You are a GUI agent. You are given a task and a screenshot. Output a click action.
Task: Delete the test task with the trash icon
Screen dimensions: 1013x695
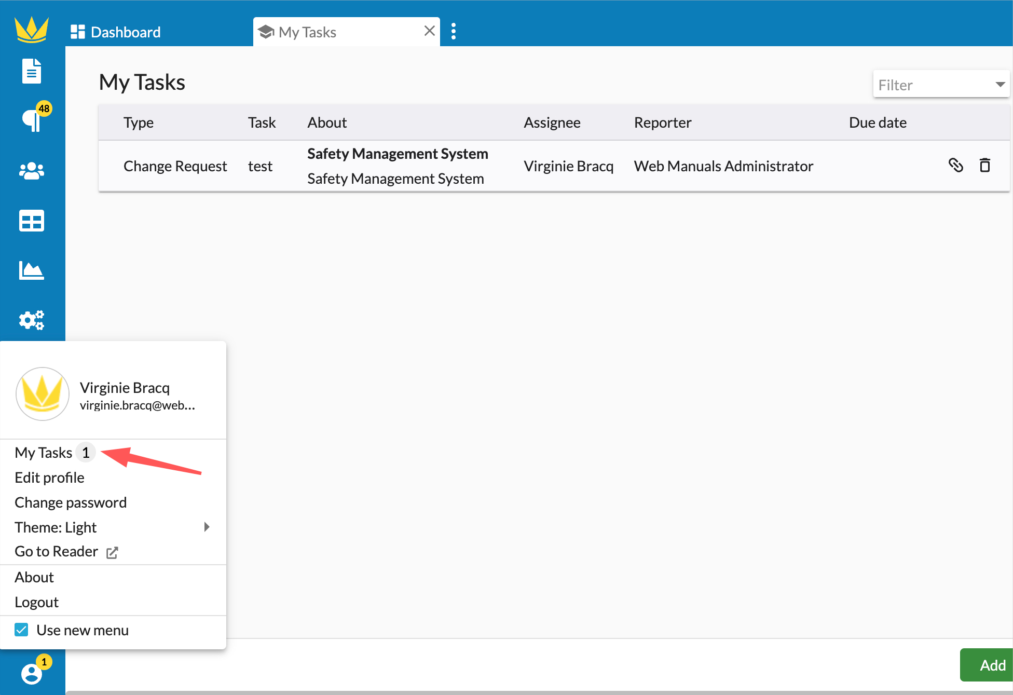tap(984, 165)
